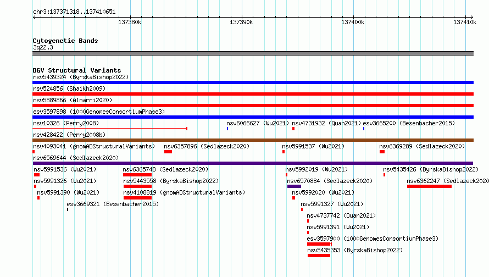Open nsv4108819 (gnomADStructuralVariants) label

(184, 192)
